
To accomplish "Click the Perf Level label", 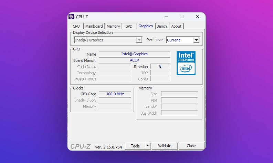I will 155,40.
